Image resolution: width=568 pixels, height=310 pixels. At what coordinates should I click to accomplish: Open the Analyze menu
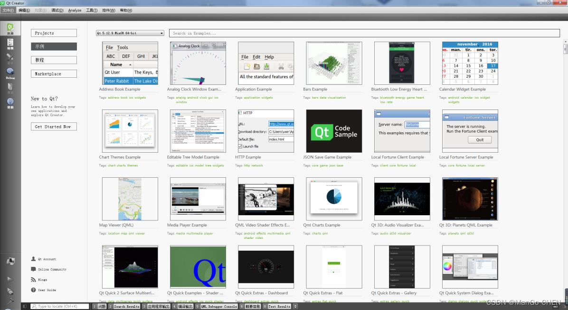(75, 10)
